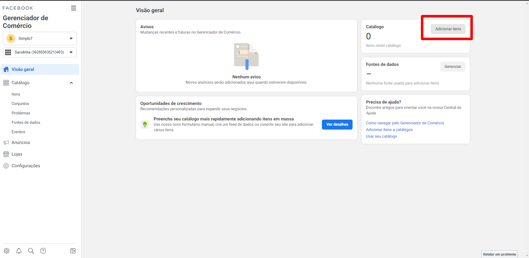The height and width of the screenshot is (258, 529).
Task: Open Fontes de dados in sidebar
Action: [26, 123]
